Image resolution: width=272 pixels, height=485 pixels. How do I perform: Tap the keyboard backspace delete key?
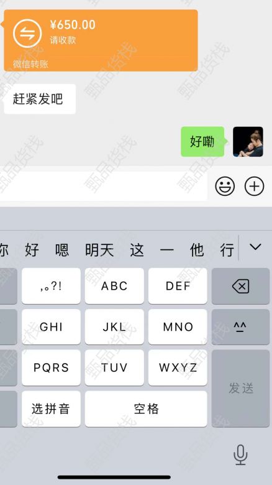pos(240,286)
